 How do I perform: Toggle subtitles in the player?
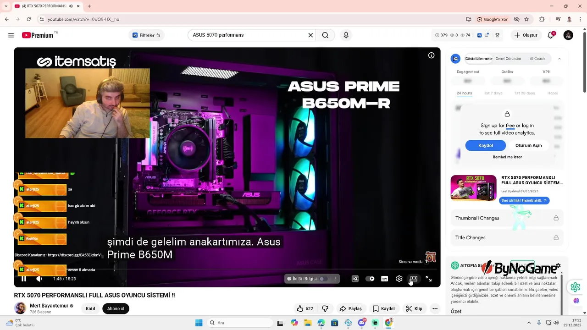point(385,279)
